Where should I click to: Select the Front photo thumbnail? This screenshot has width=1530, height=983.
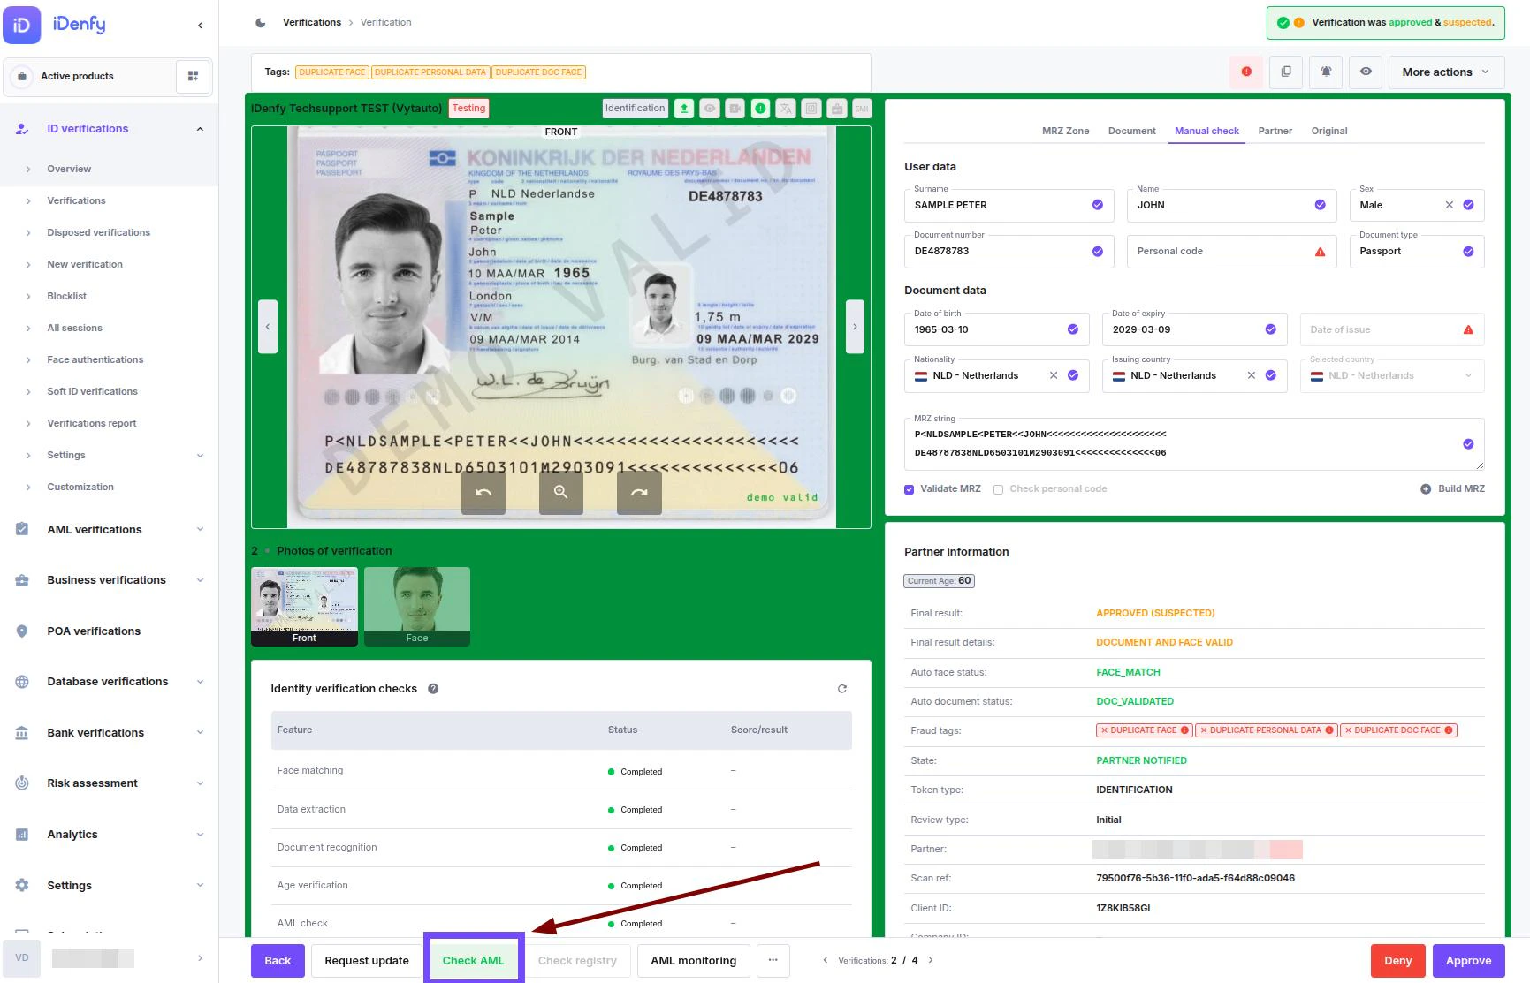(x=304, y=607)
